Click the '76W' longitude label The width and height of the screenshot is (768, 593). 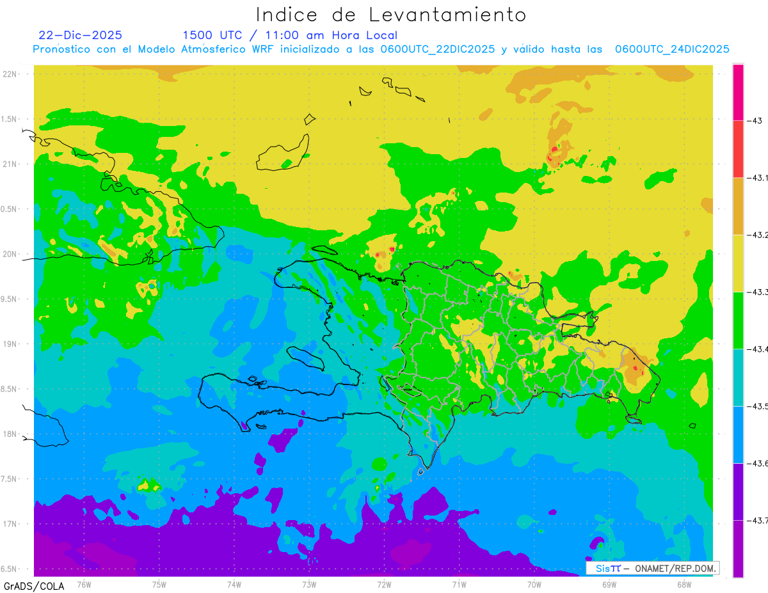point(84,584)
